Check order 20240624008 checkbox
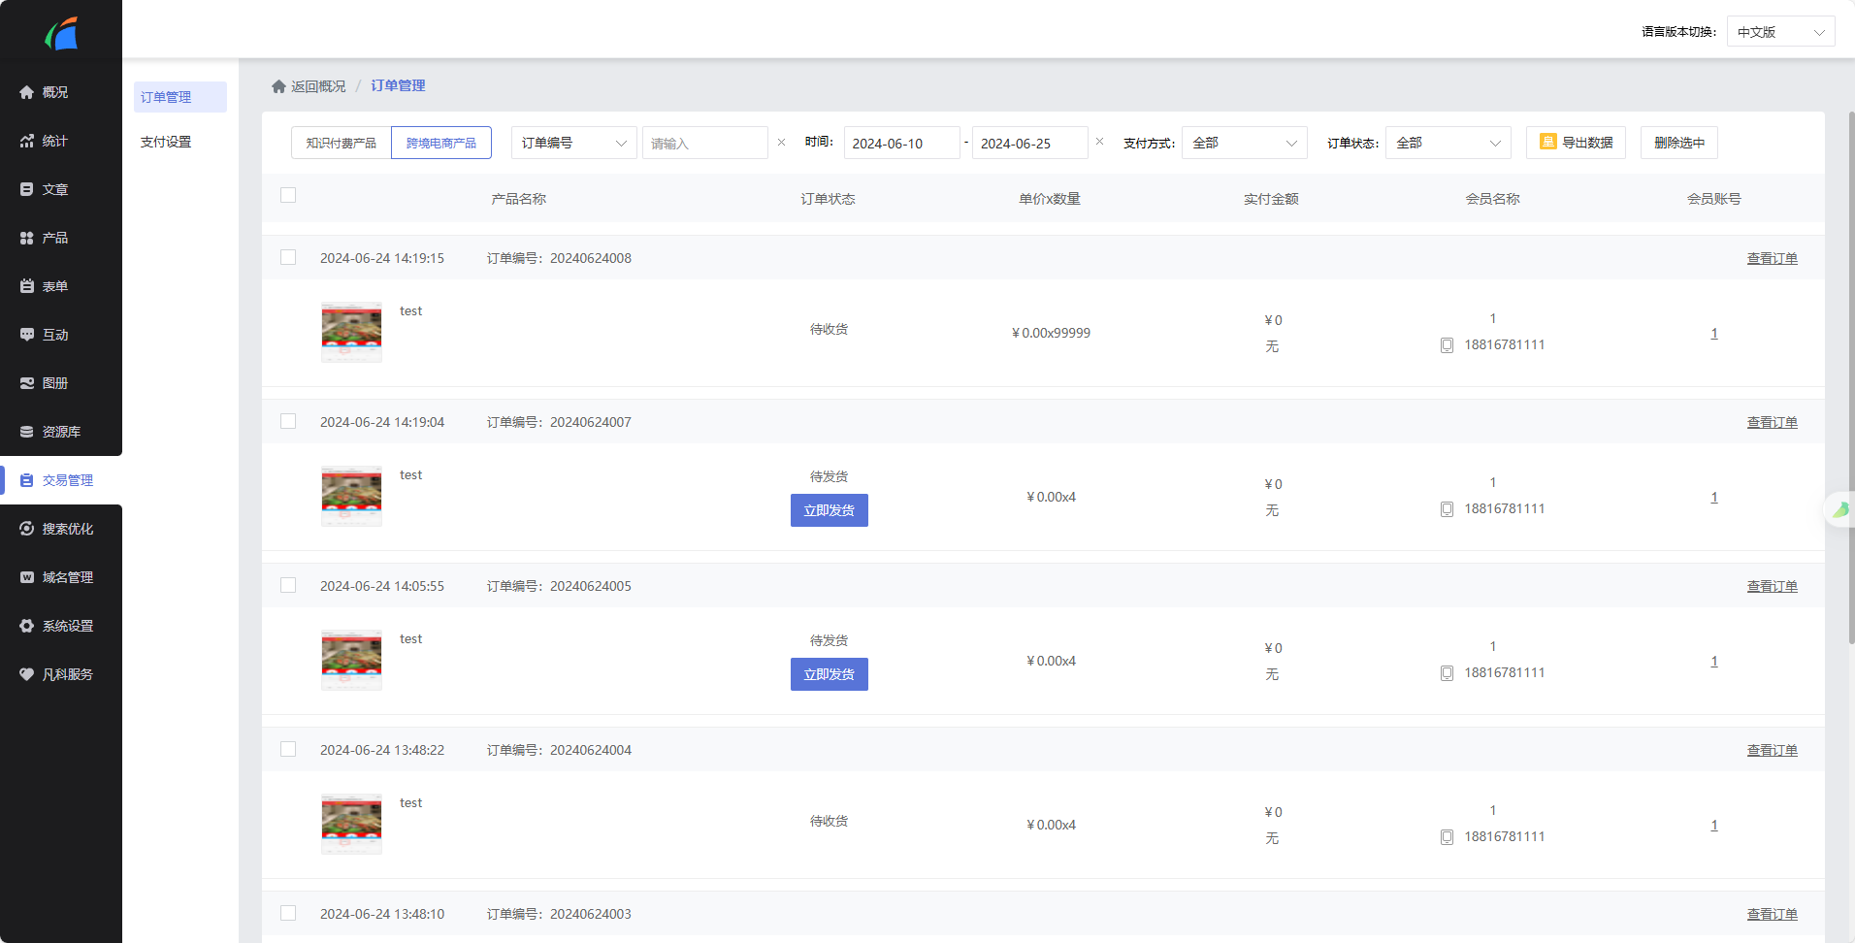Viewport: 1855px width, 943px height. (x=288, y=257)
